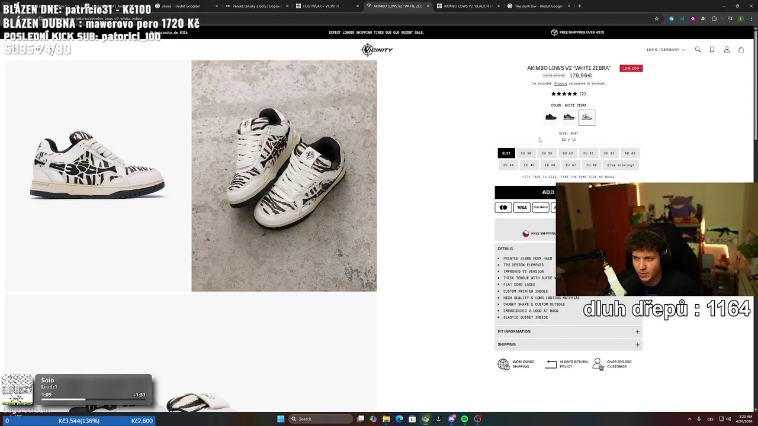758x426 pixels.
Task: Open a new browser tab
Action: point(579,6)
